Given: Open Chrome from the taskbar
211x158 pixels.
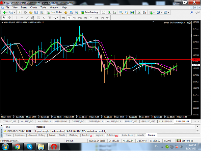Looking at the screenshot, I should pos(18,147).
